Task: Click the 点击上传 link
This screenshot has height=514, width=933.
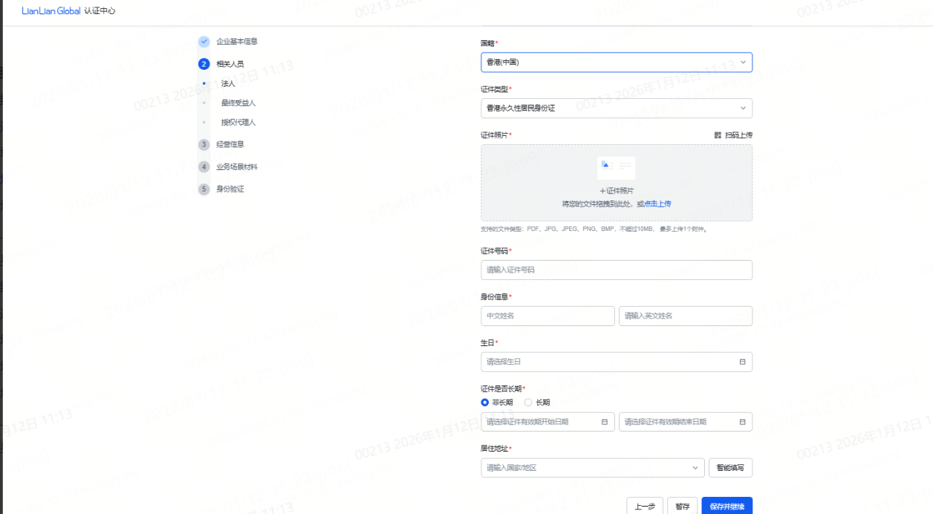Action: (657, 204)
